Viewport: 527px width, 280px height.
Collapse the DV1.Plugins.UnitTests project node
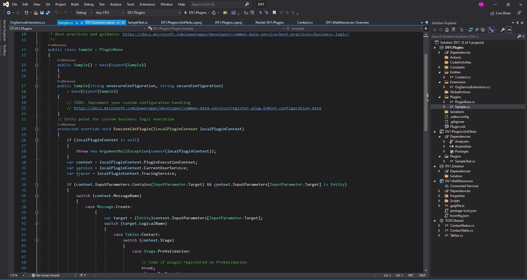coord(435,131)
